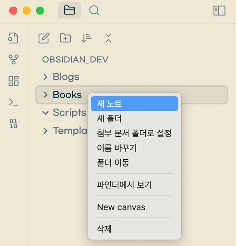Choose 폴더 이동 menu entry

[x=134, y=163]
